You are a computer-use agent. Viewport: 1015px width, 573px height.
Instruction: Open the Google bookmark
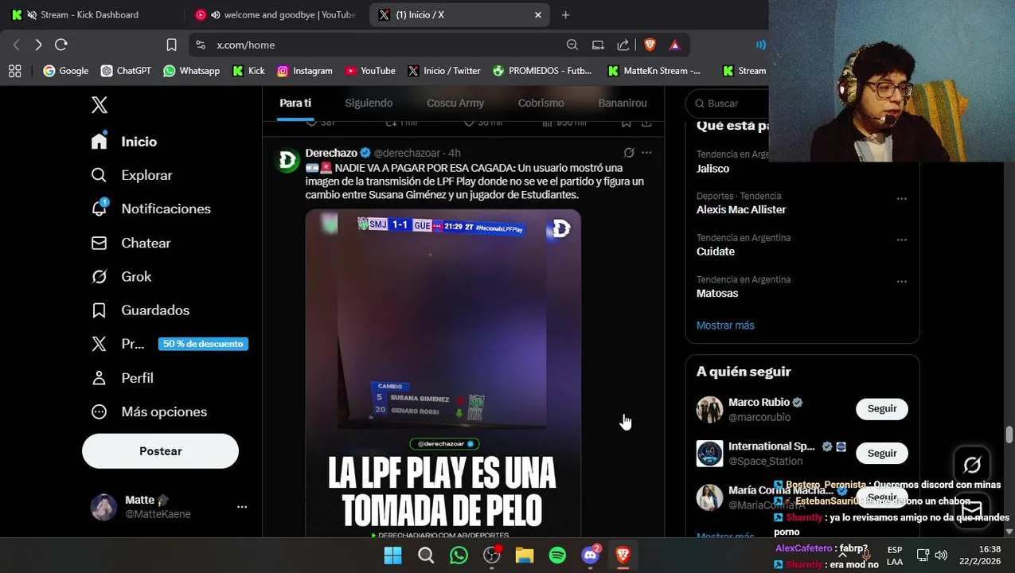66,71
